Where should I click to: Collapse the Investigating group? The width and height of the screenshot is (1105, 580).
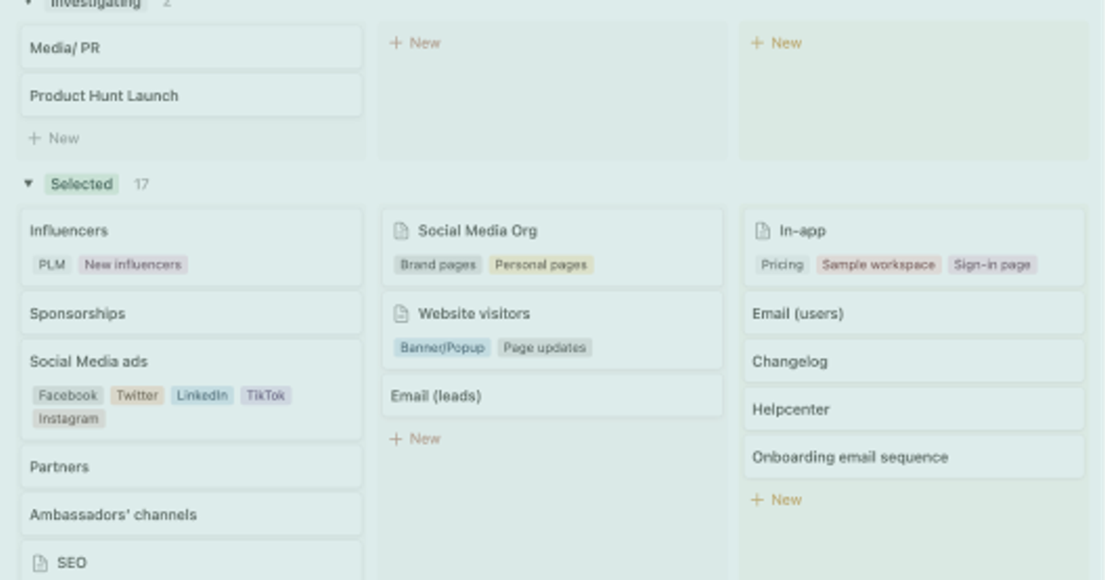click(x=29, y=3)
